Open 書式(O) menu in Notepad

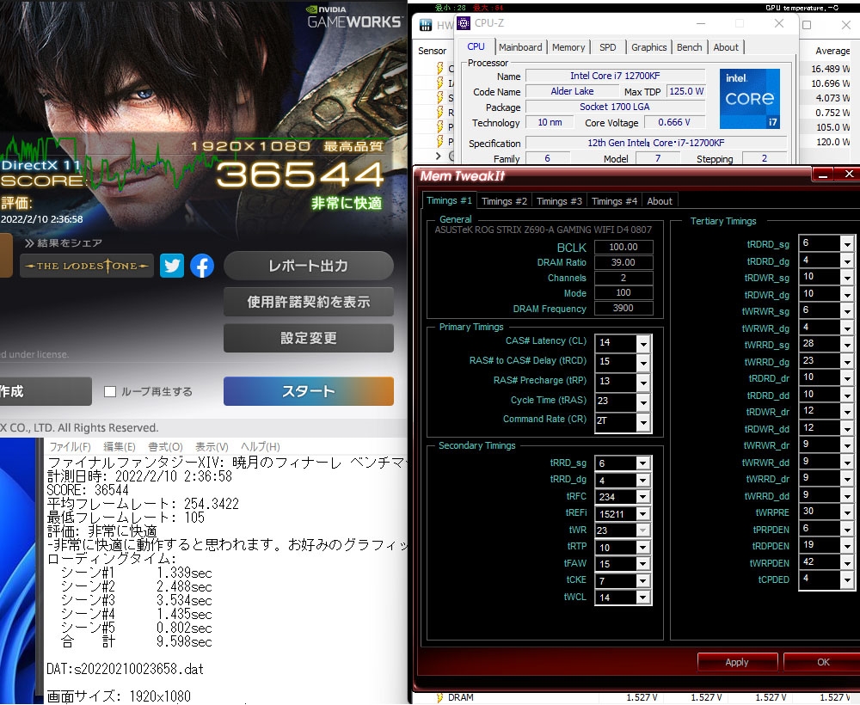click(166, 447)
